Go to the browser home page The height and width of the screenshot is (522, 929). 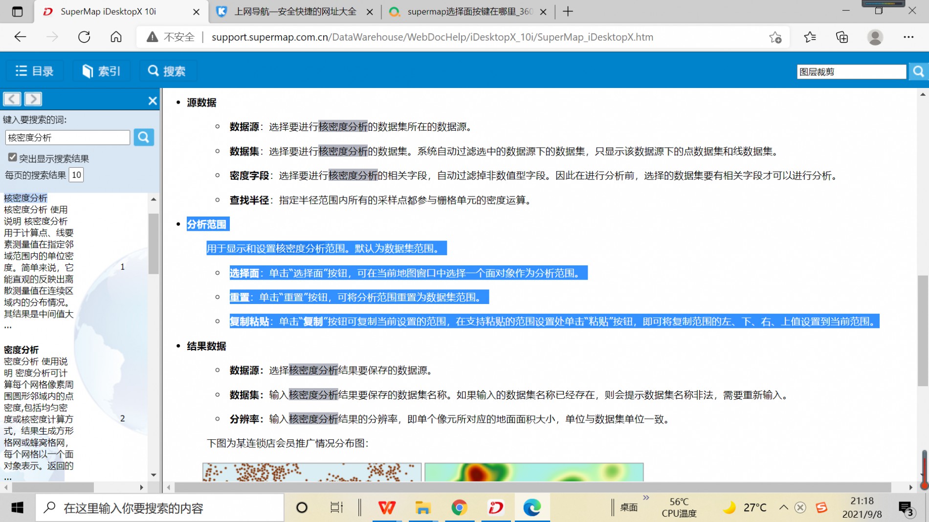(116, 37)
